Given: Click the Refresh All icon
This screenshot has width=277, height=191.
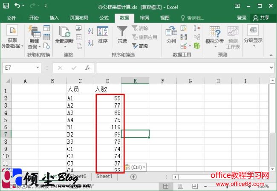Looking at the screenshot, I should (64, 31).
